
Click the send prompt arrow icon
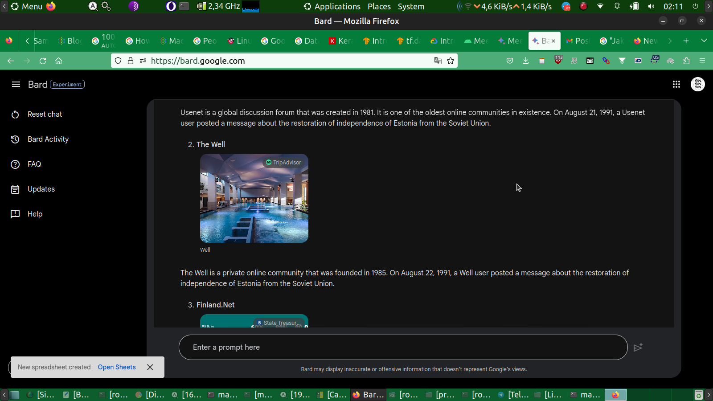(638, 348)
